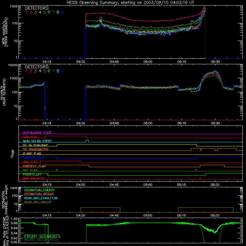Click the 04:45 tick label of the flags plot
Screen dimensions: 246x246
click(x=114, y=185)
